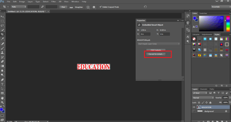Toggle Delete Cropped Pixels checkbox
The image size is (231, 122).
pyautogui.click(x=101, y=7)
